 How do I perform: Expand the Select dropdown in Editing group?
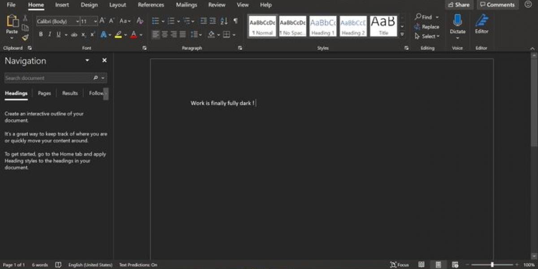428,36
